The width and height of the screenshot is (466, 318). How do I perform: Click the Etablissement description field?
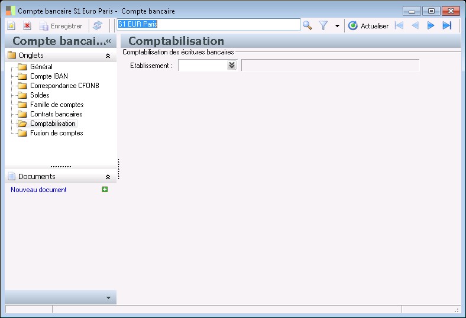[x=330, y=66]
